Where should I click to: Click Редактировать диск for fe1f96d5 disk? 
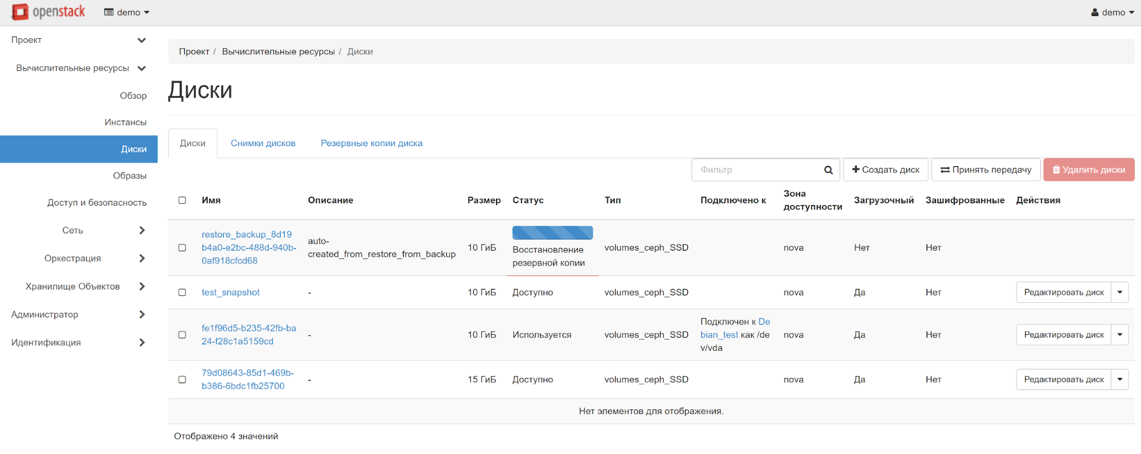[x=1064, y=335]
